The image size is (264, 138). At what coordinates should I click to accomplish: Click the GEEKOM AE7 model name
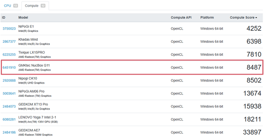29,130
